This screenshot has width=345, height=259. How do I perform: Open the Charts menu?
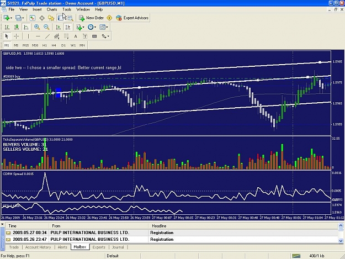[x=52, y=9]
